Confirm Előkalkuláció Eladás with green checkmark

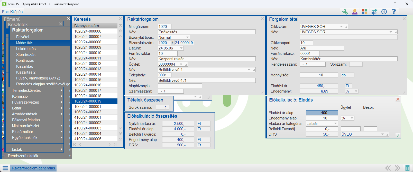pos(398,135)
